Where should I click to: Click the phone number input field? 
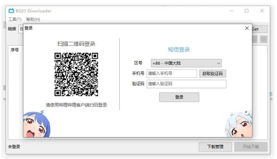tap(172, 74)
